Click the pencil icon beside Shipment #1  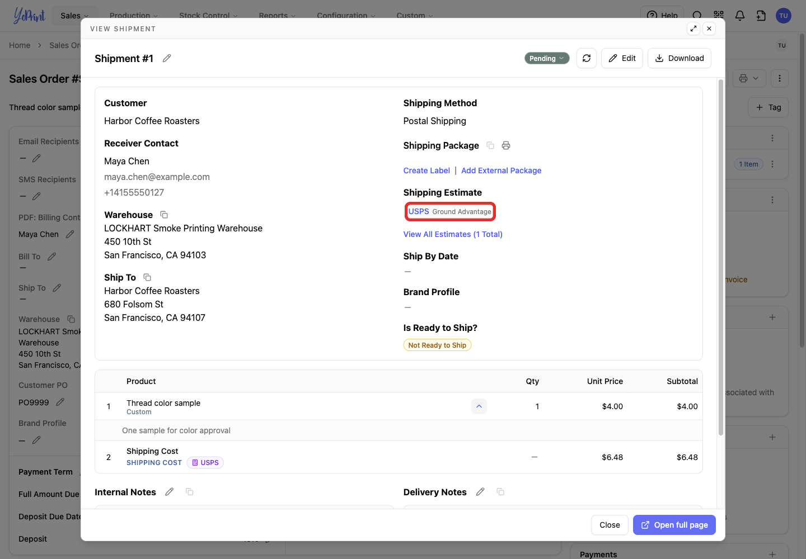167,58
